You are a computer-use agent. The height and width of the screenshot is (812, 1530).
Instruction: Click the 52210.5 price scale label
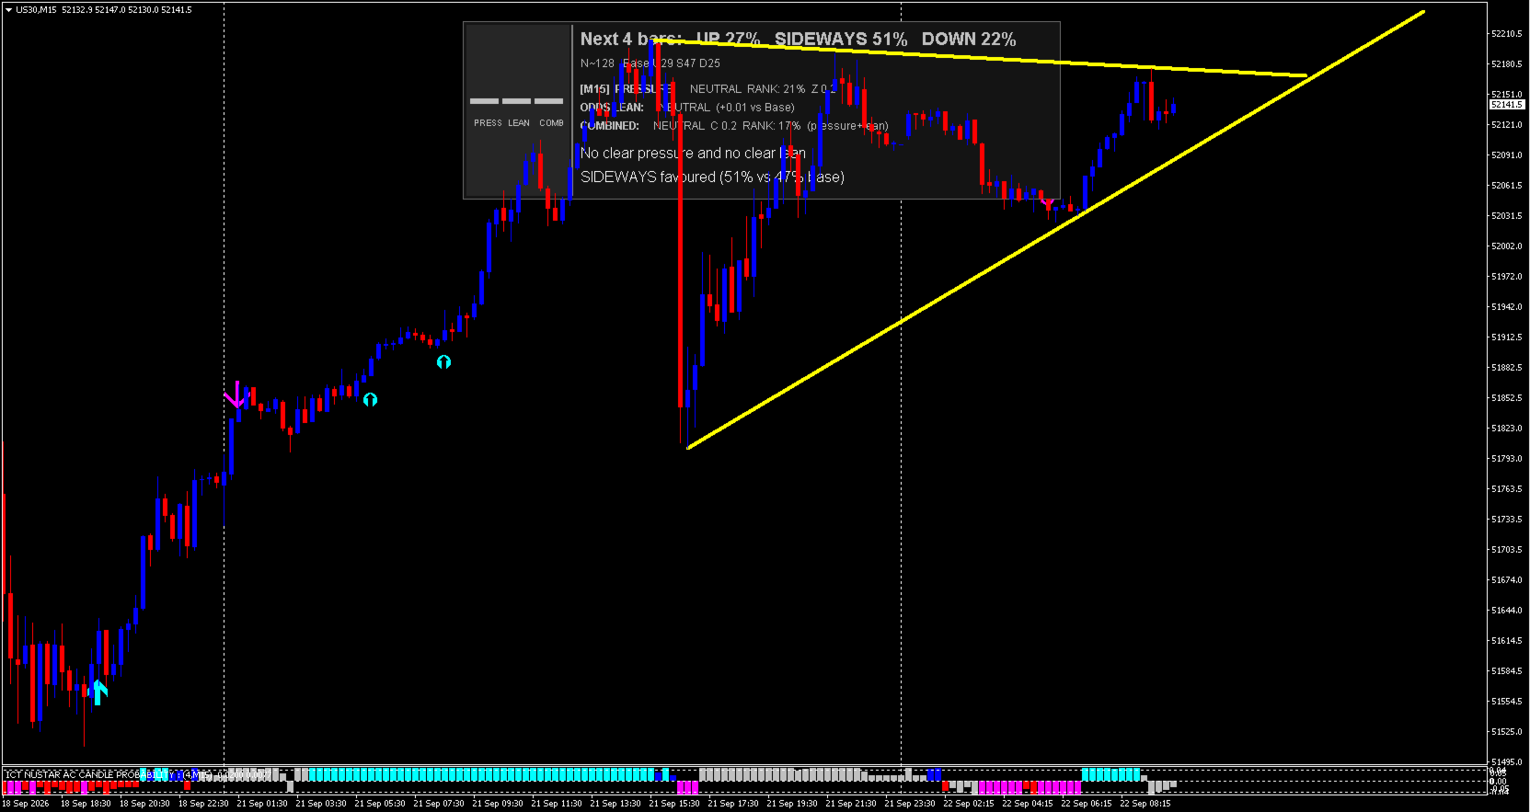pyautogui.click(x=1507, y=34)
